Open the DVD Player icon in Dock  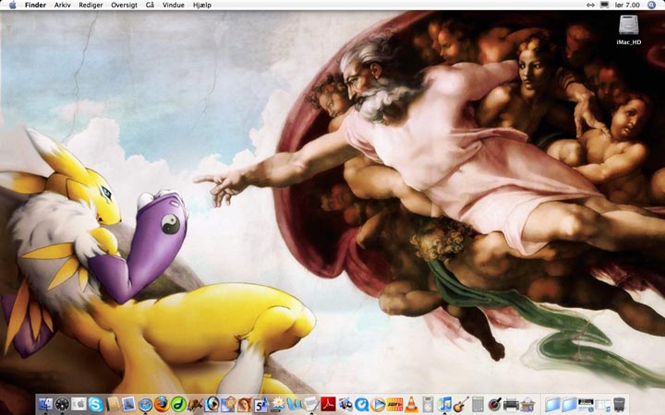click(212, 404)
